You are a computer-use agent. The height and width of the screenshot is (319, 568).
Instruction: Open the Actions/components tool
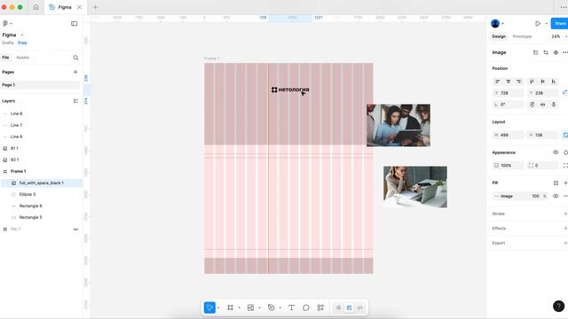(x=320, y=307)
